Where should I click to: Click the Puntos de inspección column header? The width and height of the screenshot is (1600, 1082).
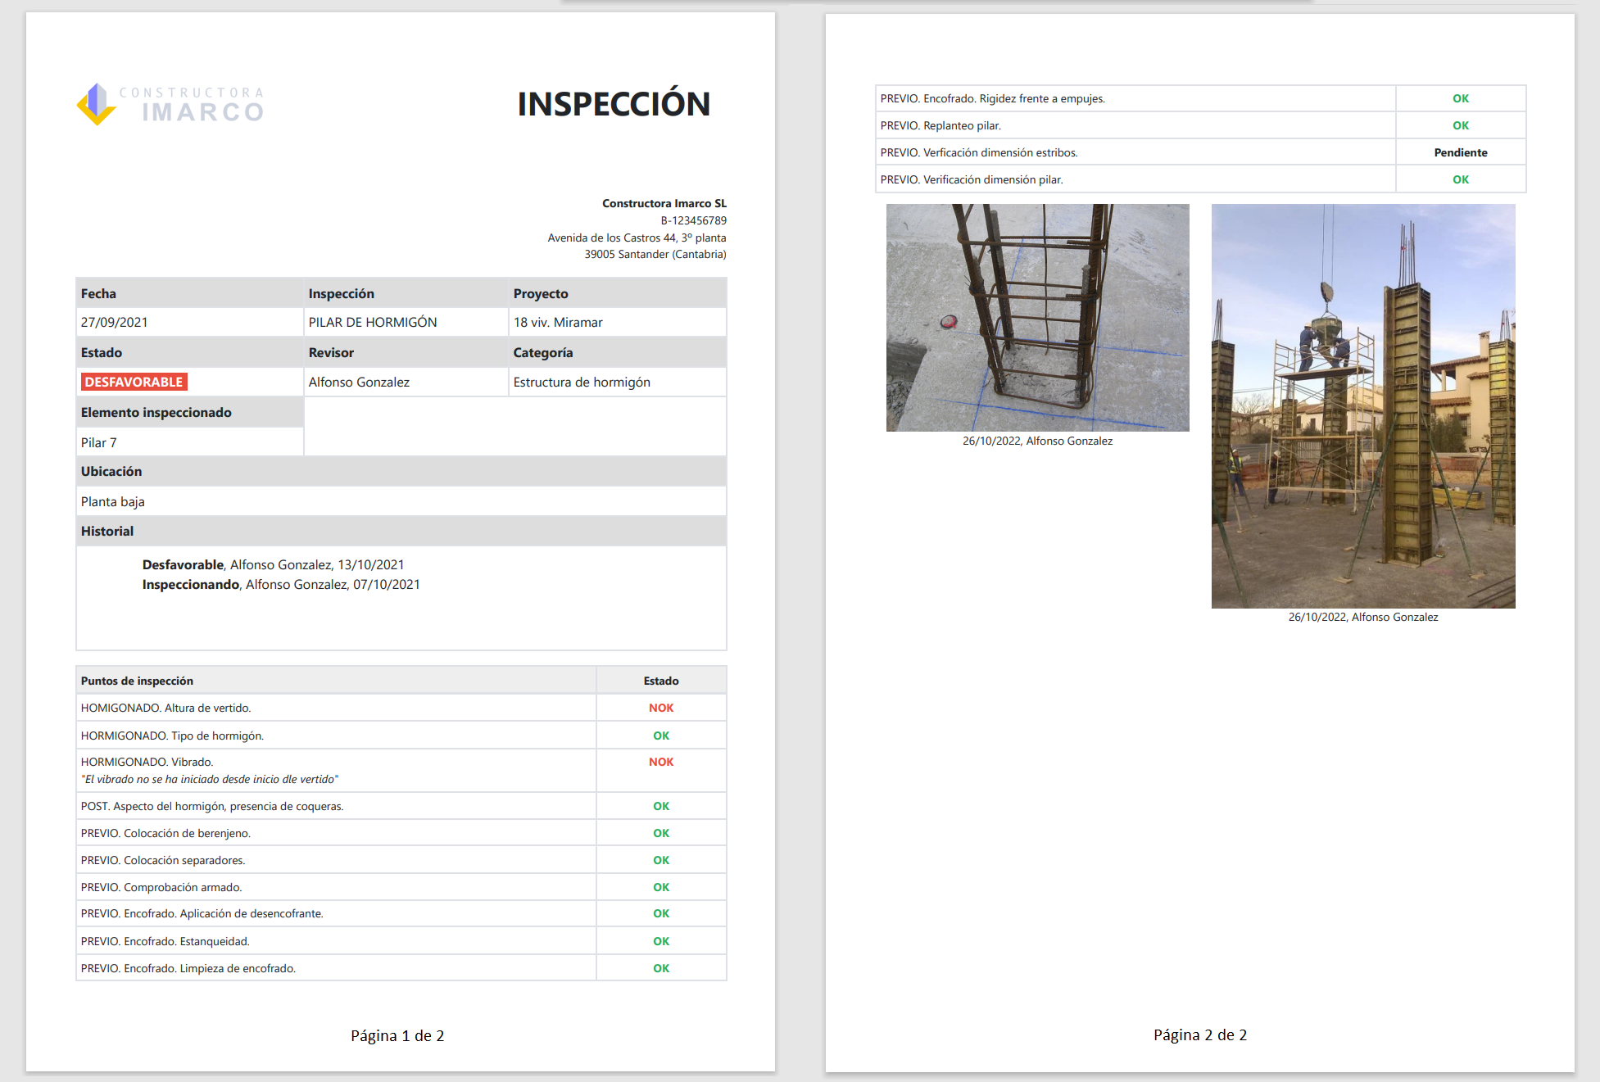137,681
